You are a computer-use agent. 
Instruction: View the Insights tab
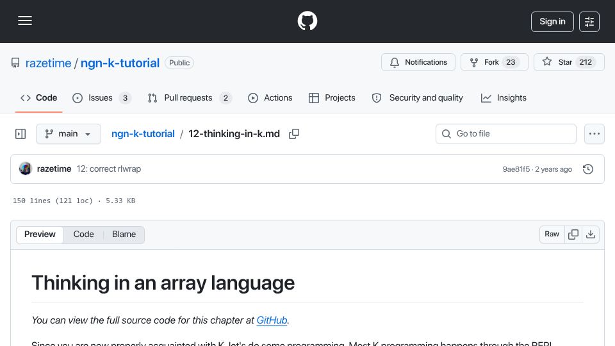point(504,98)
